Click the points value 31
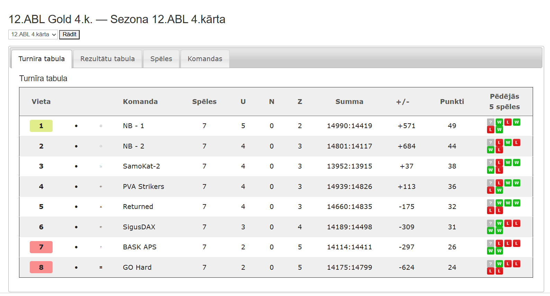This screenshot has width=550, height=296. 452,227
